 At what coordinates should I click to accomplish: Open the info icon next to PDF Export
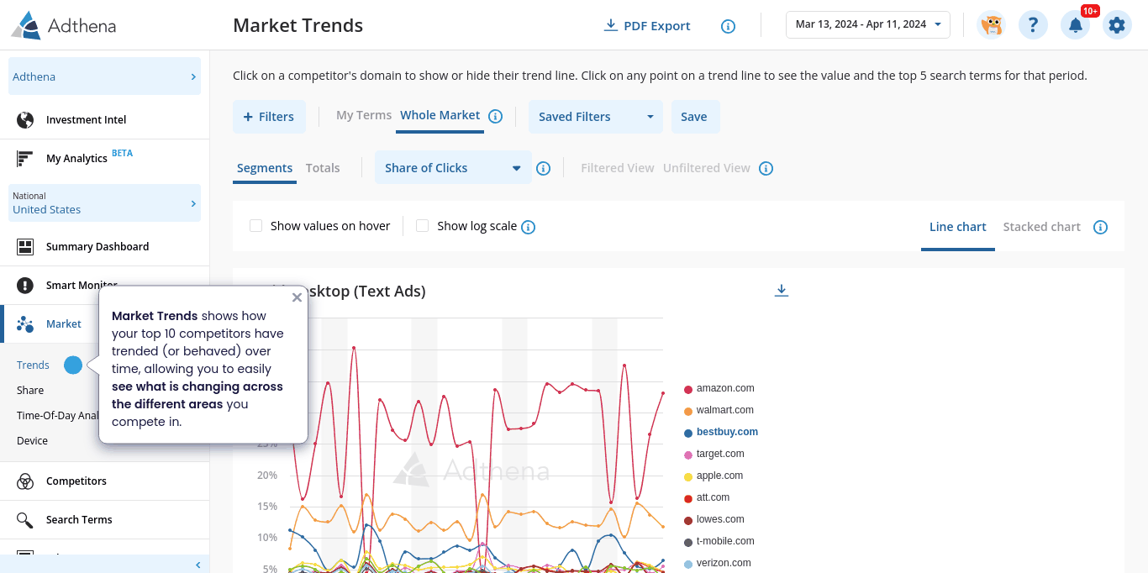point(729,26)
